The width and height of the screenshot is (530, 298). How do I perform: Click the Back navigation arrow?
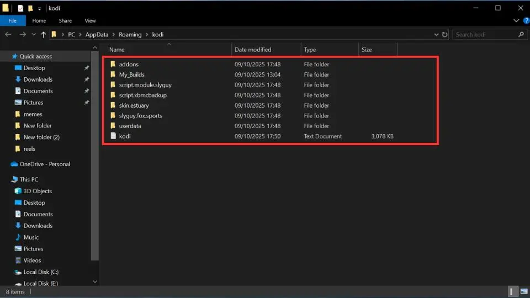(x=8, y=34)
